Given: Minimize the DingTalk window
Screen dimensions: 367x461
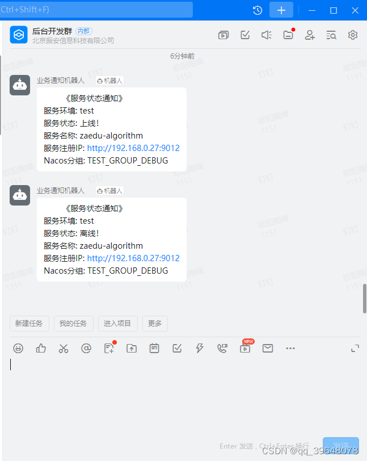Looking at the screenshot, I should click(x=312, y=10).
